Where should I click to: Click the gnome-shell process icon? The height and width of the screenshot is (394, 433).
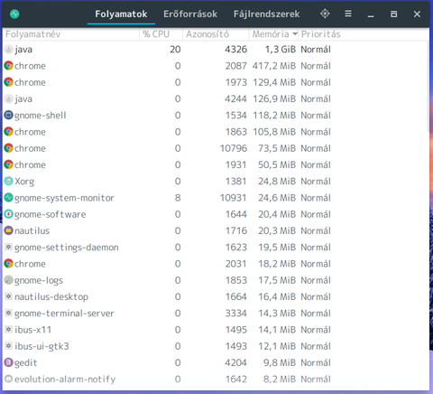(9, 115)
